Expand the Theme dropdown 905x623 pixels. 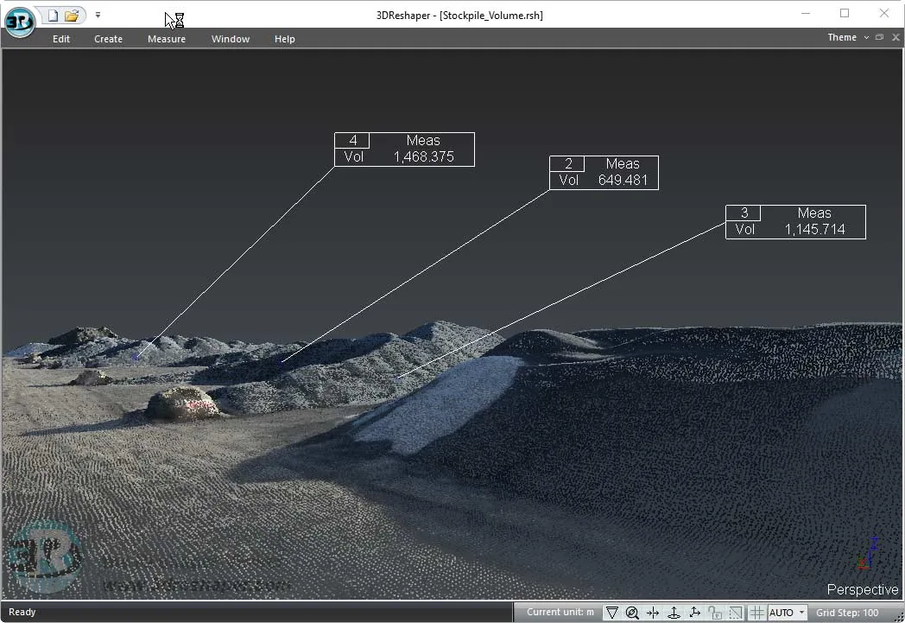point(848,37)
